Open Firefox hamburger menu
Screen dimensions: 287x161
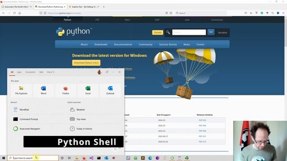tap(283, 13)
